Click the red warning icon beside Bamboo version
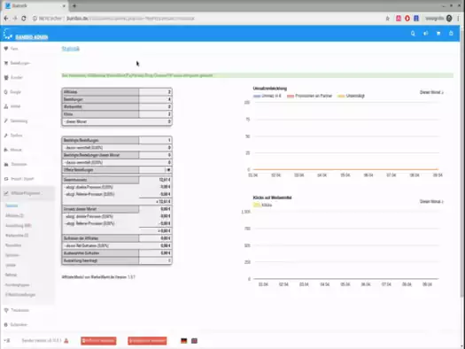465x349 pixels. click(x=66, y=341)
